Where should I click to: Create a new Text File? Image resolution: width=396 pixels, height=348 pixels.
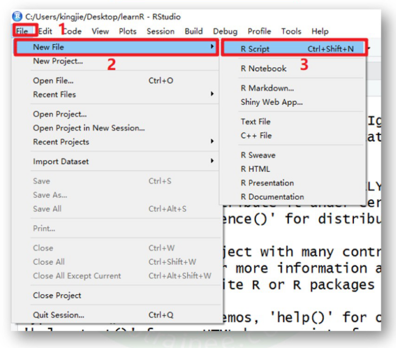pos(256,122)
